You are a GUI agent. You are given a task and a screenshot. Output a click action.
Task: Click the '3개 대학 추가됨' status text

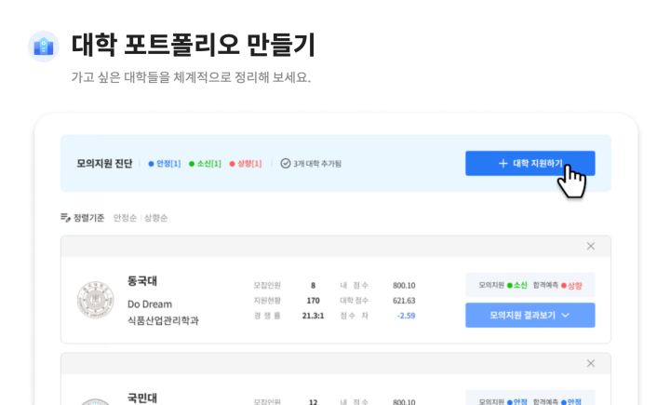[x=317, y=164]
